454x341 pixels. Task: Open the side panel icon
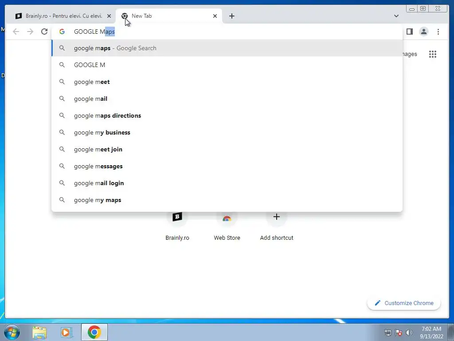409,32
